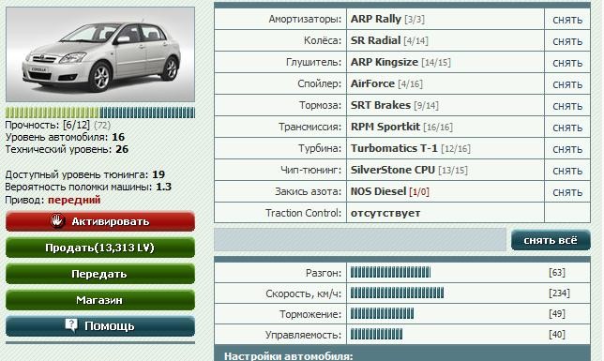Screen dimensions: 604x361
Task: Click Вероятность поломки машины 1.3 line
Action: click(88, 188)
